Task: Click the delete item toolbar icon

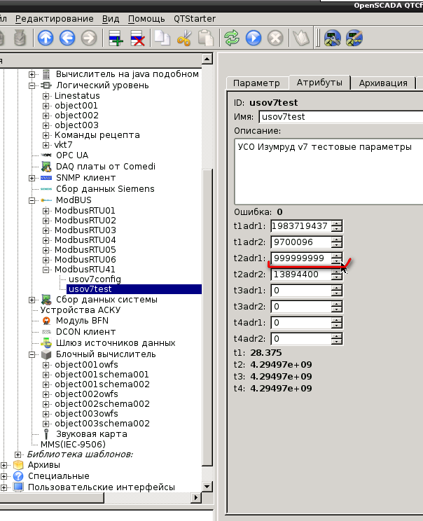Action: [138, 39]
